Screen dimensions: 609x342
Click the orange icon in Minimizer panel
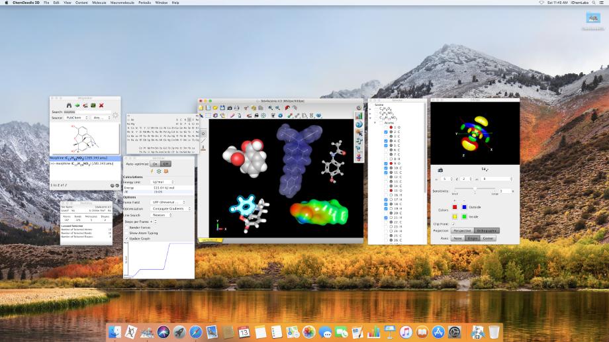coord(166,171)
